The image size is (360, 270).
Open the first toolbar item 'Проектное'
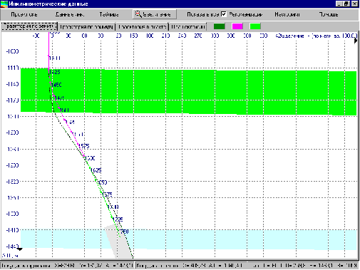(x=24, y=14)
